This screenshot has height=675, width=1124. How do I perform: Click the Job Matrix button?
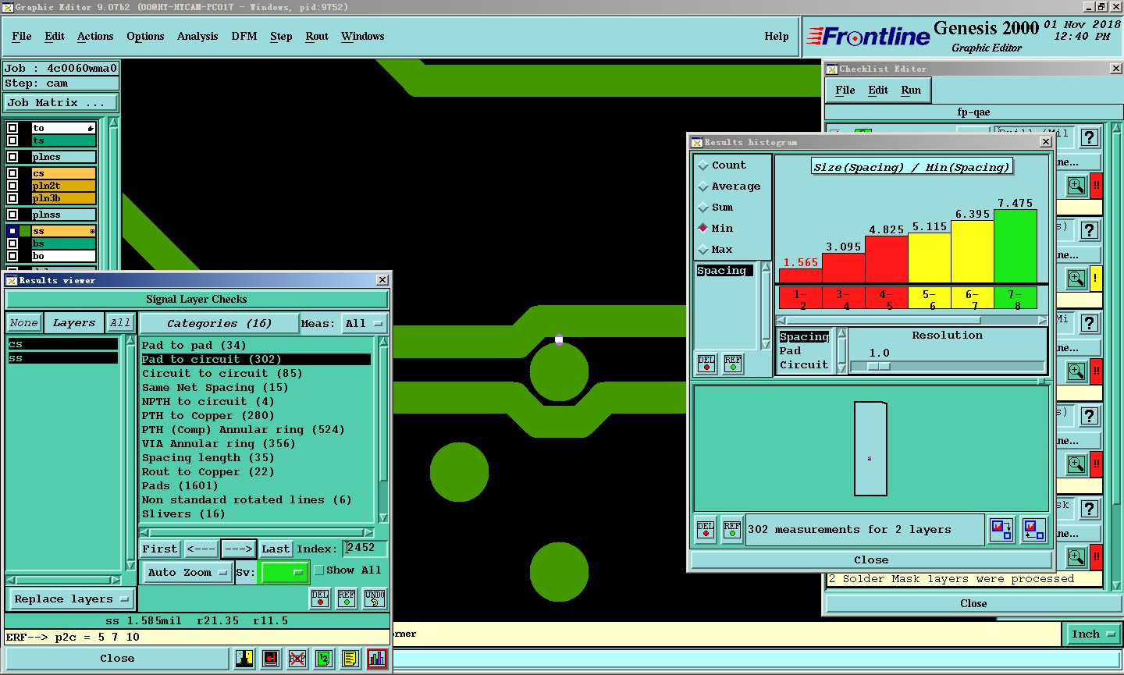click(x=61, y=103)
